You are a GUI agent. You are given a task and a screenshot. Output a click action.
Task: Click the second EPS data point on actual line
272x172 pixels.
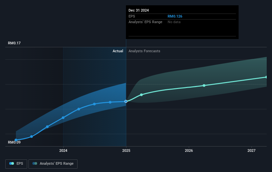pyautogui.click(x=31, y=137)
